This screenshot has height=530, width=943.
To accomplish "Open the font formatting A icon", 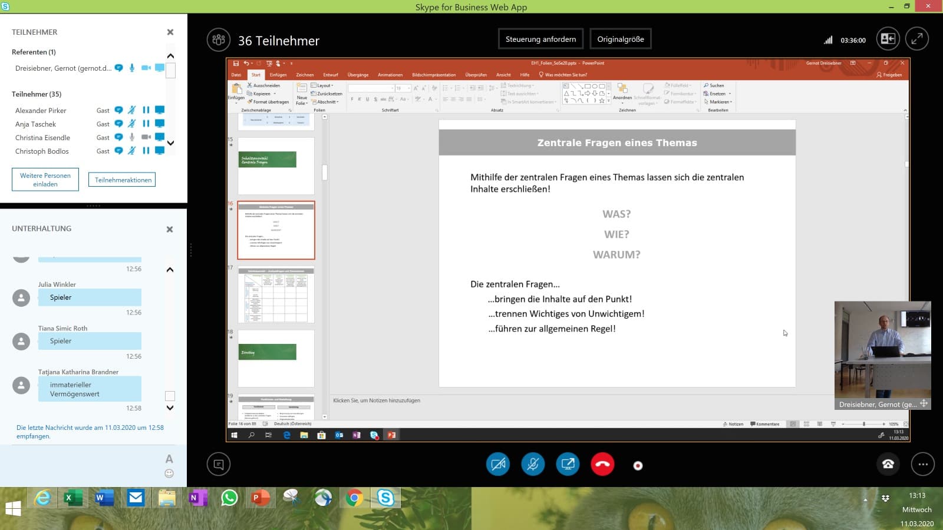I will (169, 459).
